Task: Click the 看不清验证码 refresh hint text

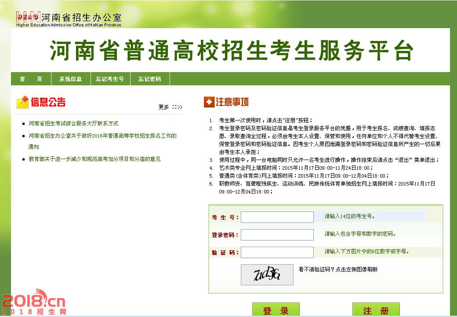Action: (337, 270)
